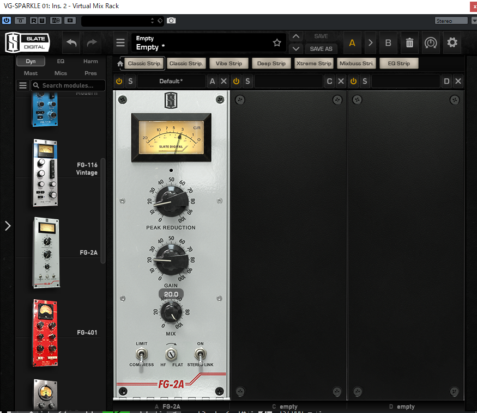Select preset slot B

tap(388, 42)
